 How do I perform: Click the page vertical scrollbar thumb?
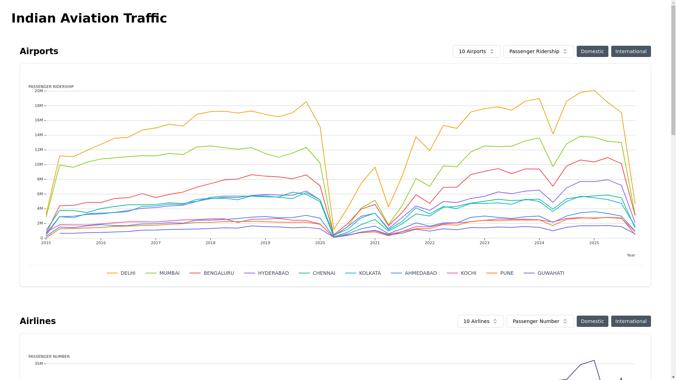click(x=673, y=70)
